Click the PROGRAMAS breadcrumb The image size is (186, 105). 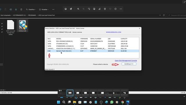[32, 15]
